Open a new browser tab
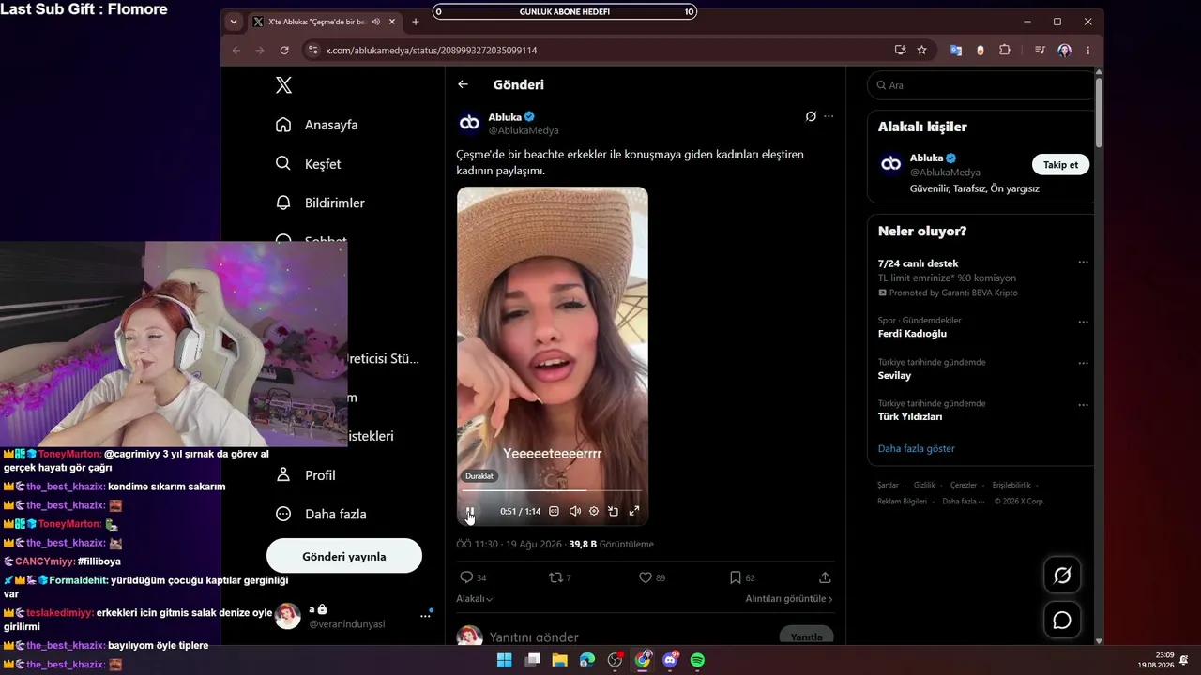 (x=416, y=22)
